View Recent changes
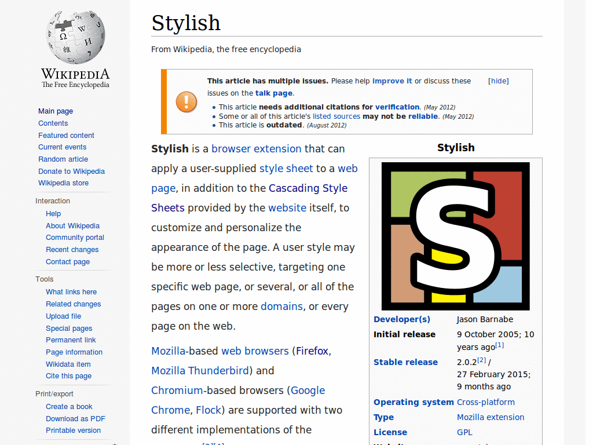Image resolution: width=593 pixels, height=445 pixels. (72, 250)
